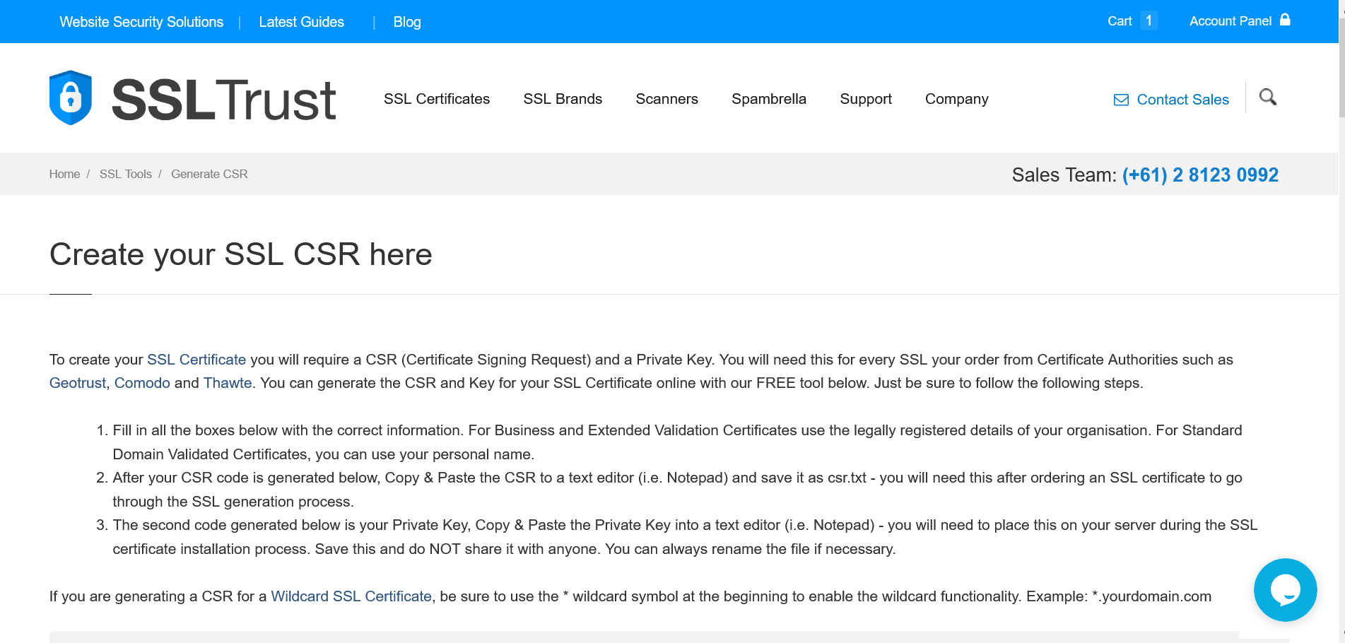Call the Sales Team phone number
The height and width of the screenshot is (643, 1345).
pyautogui.click(x=1199, y=175)
